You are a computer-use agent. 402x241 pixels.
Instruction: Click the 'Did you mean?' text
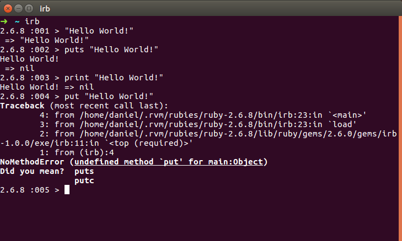tap(32, 171)
